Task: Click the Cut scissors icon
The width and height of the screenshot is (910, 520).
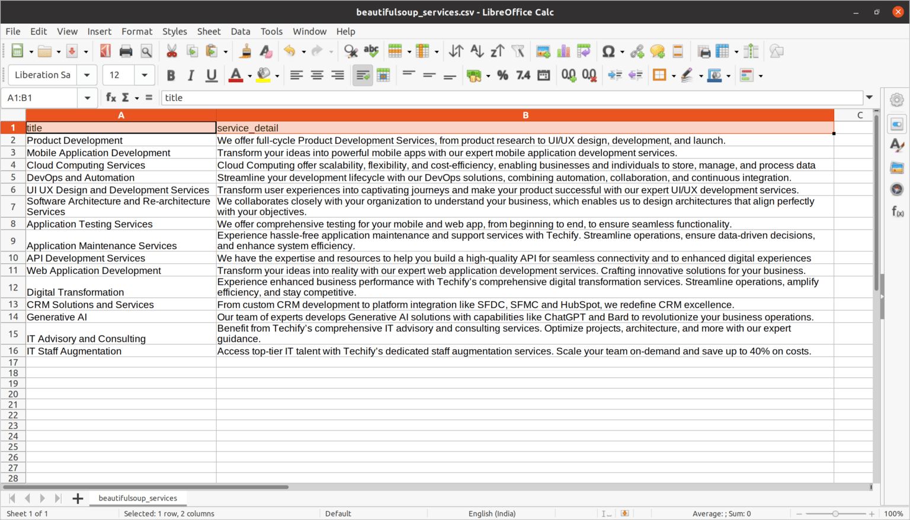Action: tap(172, 51)
